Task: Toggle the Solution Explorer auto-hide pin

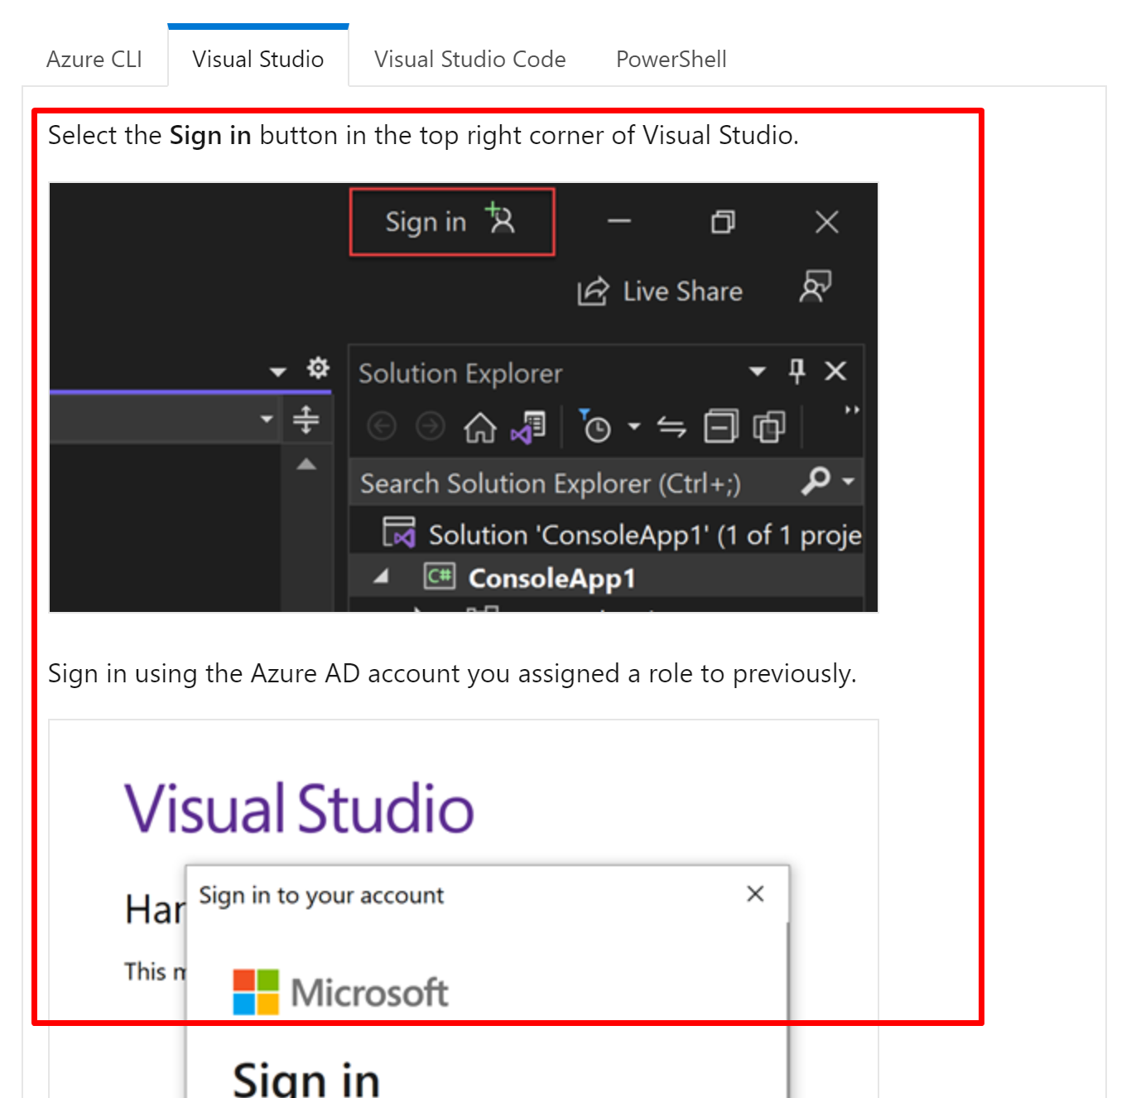Action: [797, 371]
